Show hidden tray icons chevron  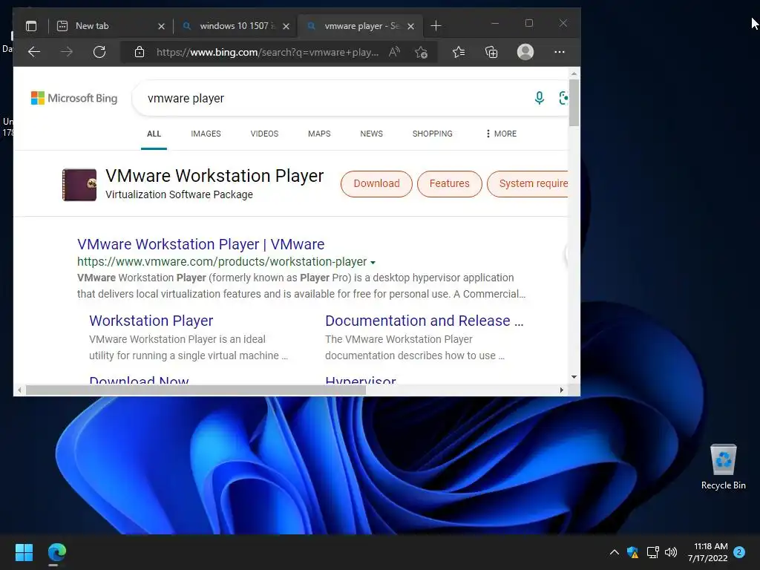click(x=614, y=552)
